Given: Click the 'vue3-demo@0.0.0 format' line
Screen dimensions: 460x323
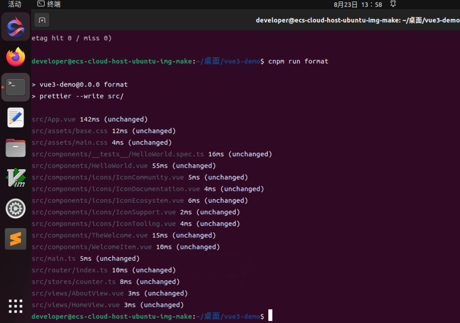Looking at the screenshot, I should pos(80,85).
